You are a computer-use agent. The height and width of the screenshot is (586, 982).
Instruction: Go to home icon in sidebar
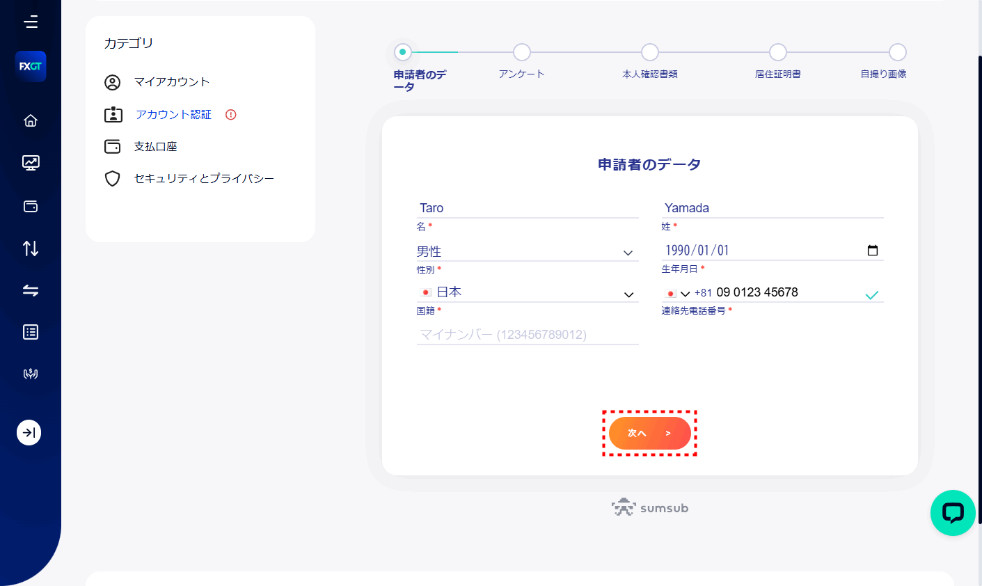31,120
